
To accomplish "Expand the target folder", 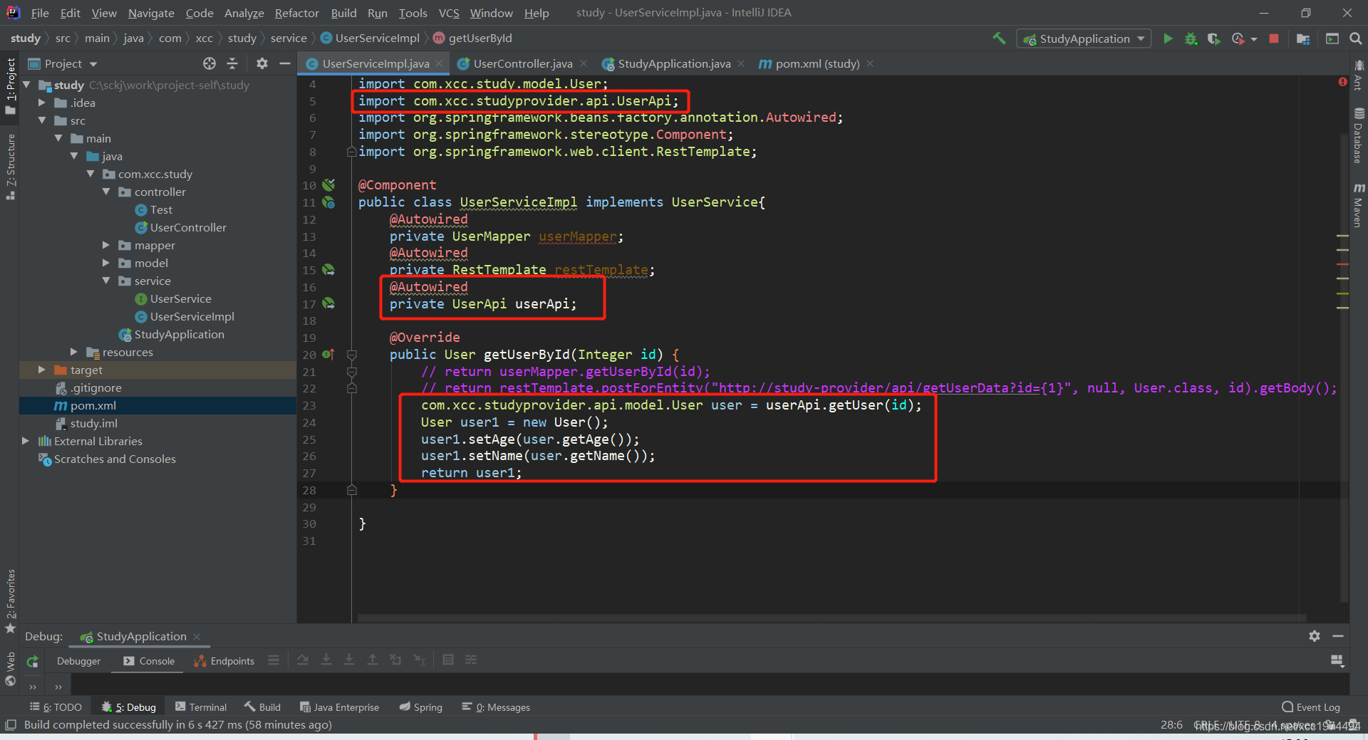I will coord(42,370).
